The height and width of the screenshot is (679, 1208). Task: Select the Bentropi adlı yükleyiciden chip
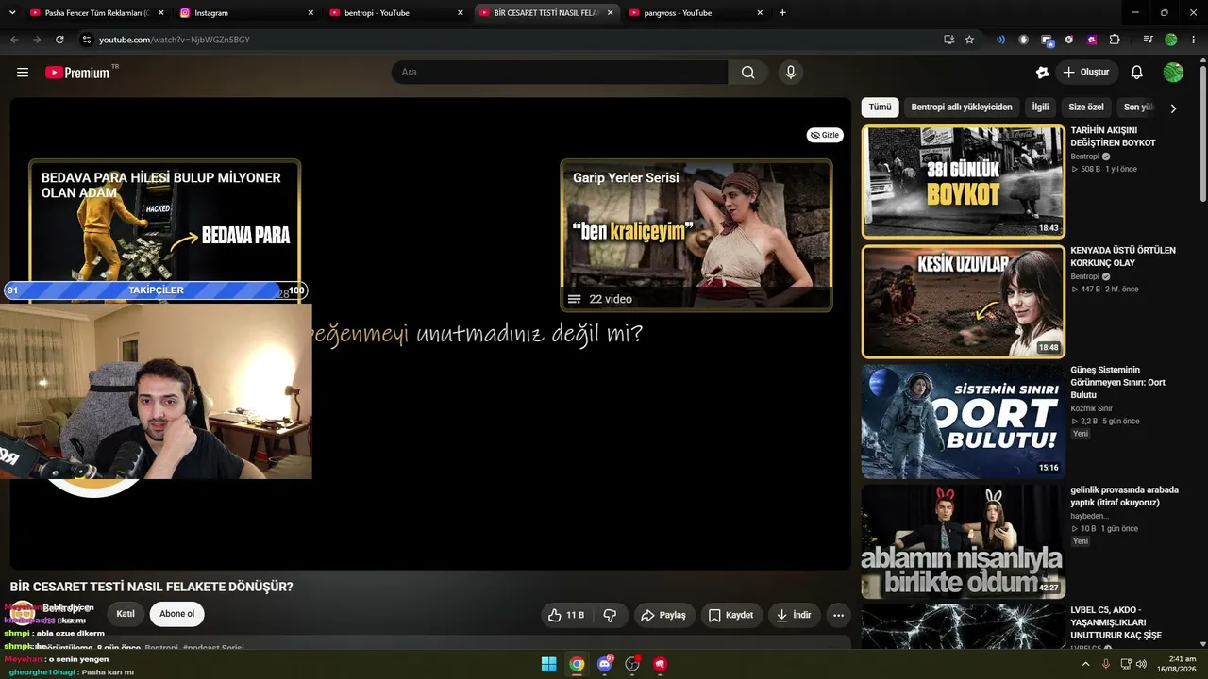pyautogui.click(x=962, y=108)
